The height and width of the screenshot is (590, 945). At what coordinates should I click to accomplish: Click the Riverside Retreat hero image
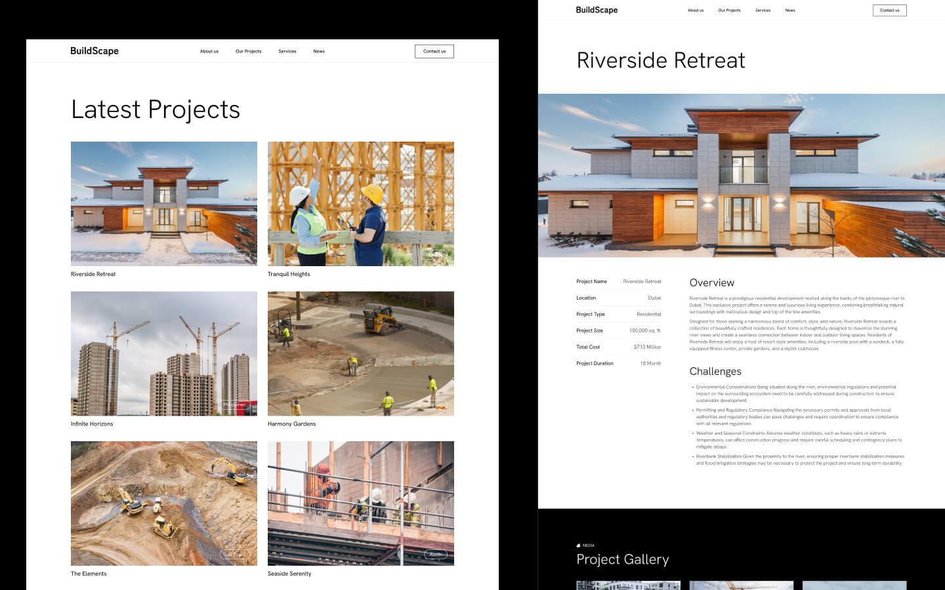coord(742,174)
